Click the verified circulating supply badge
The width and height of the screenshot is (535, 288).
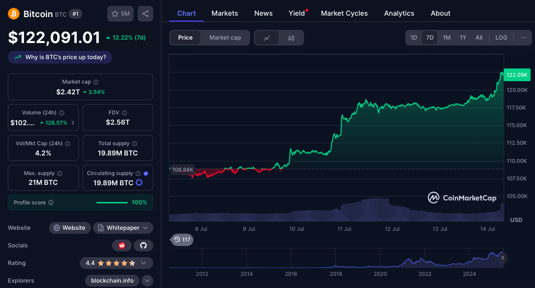(x=146, y=174)
